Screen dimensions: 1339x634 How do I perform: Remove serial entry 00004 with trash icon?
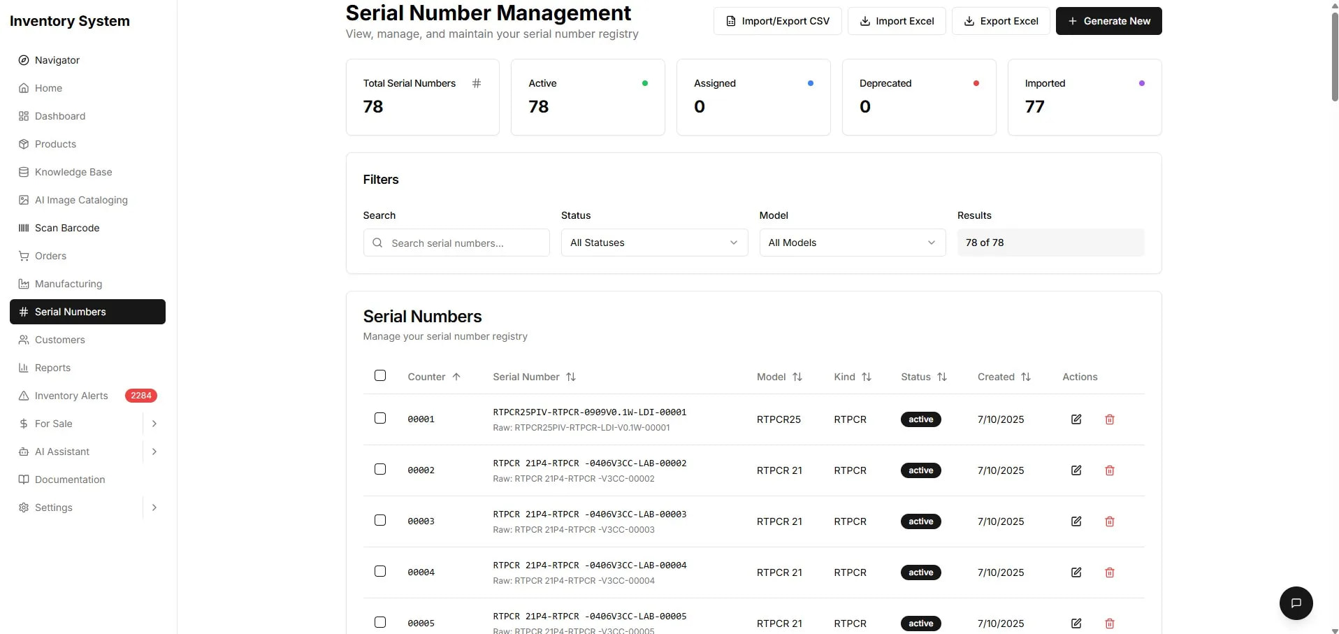tap(1109, 572)
